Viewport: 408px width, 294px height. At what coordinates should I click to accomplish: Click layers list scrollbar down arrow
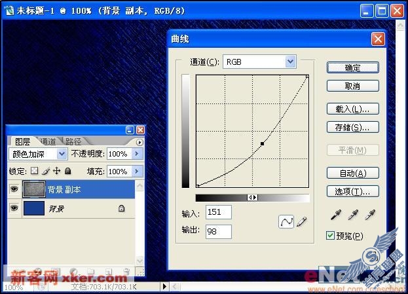(139, 260)
